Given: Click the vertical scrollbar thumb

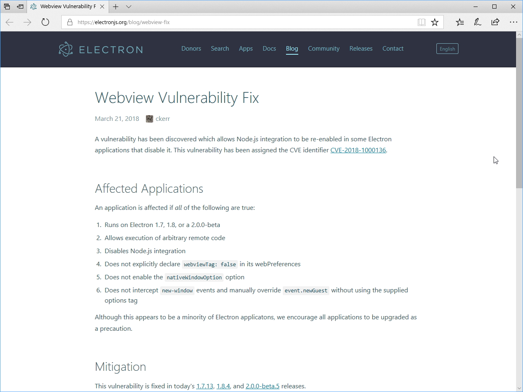Looking at the screenshot, I should (x=519, y=112).
